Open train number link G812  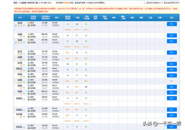click(19, 69)
